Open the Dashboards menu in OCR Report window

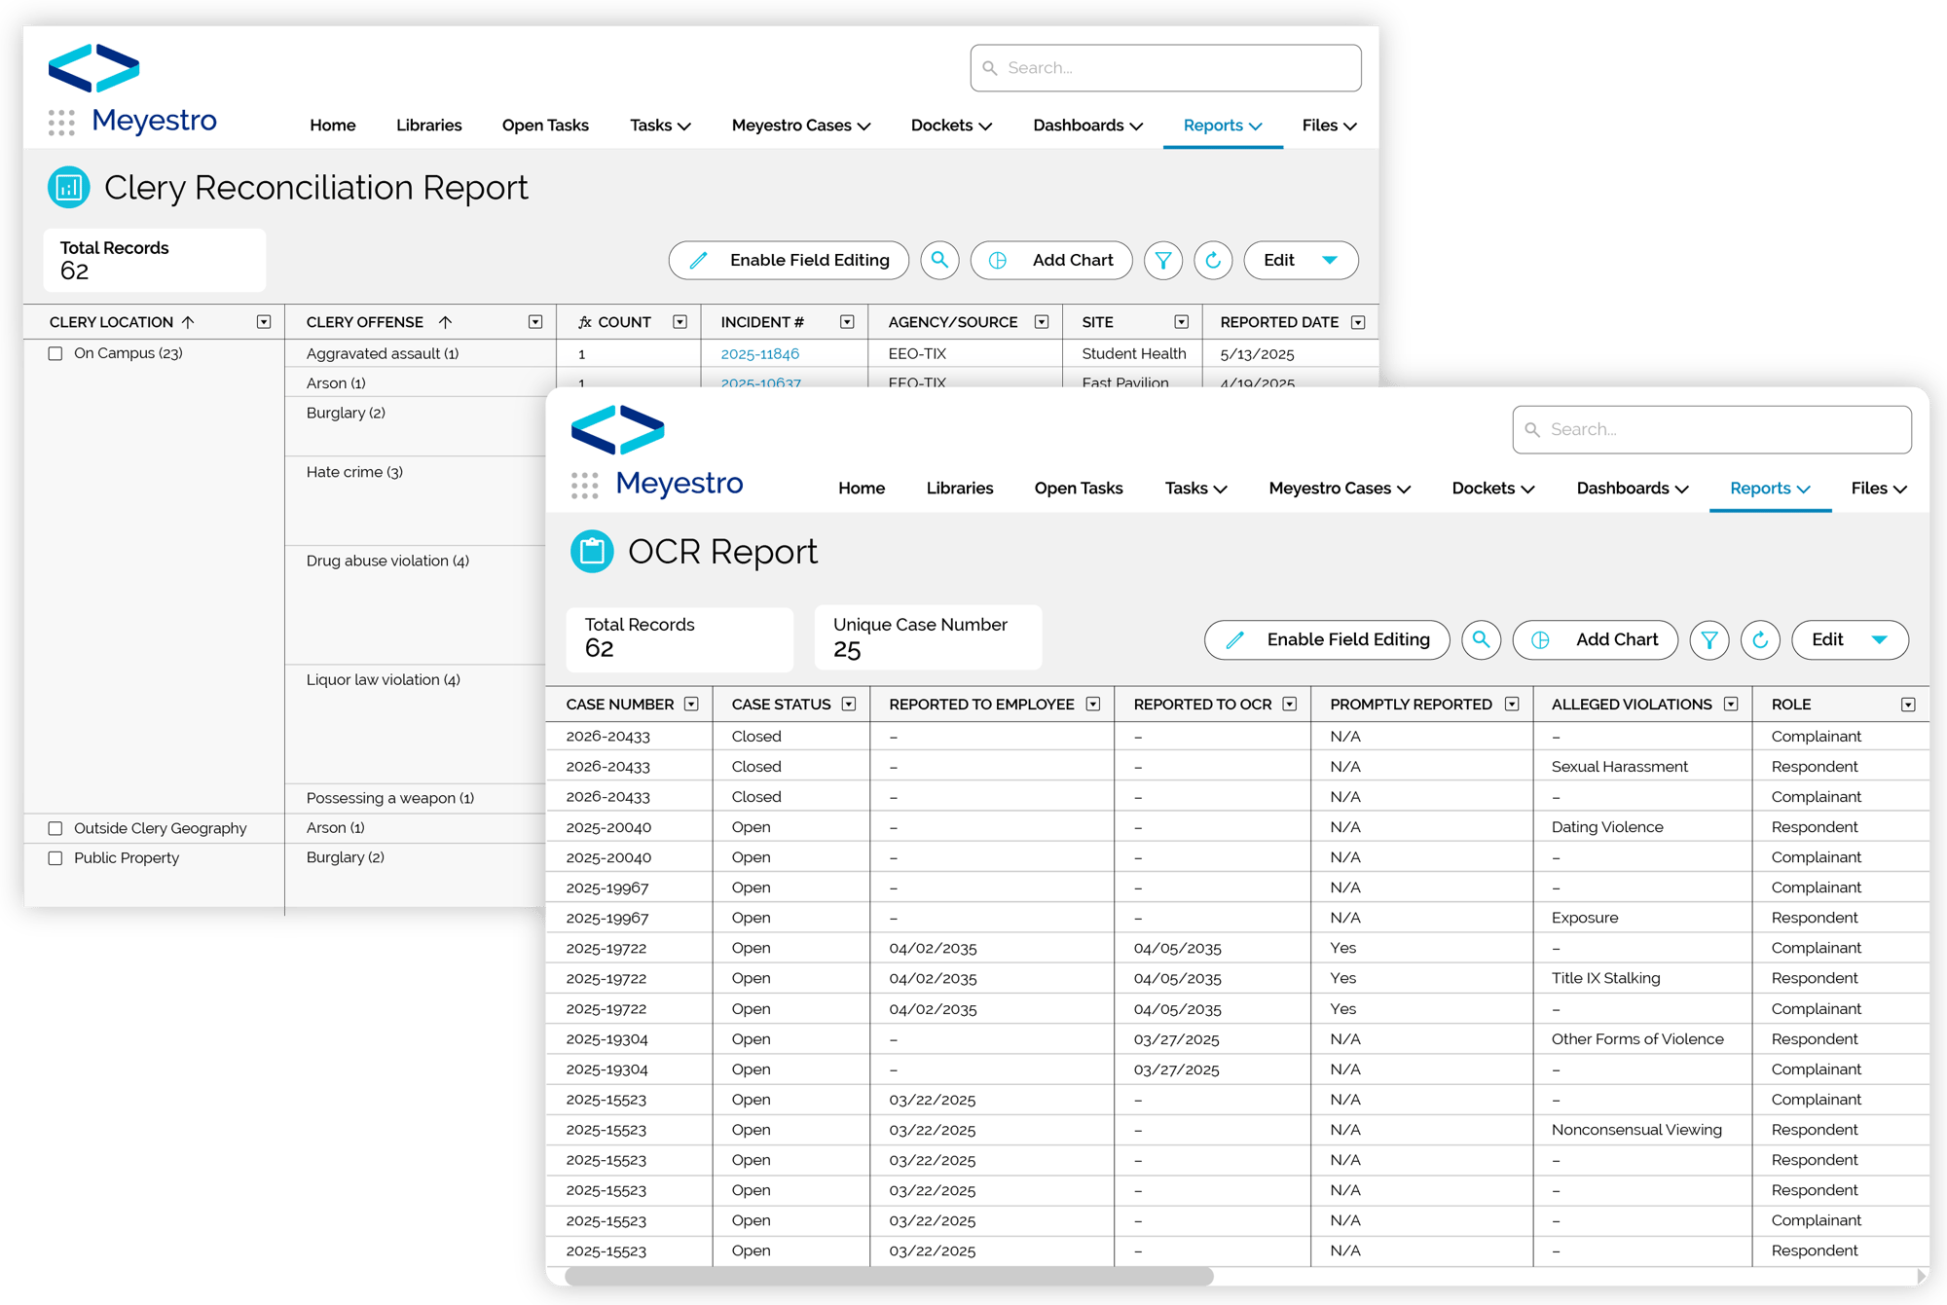click(1633, 489)
